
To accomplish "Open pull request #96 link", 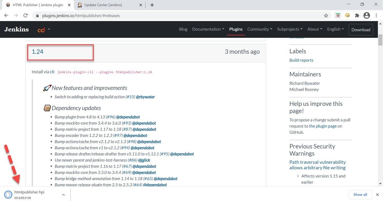I will (110, 117).
